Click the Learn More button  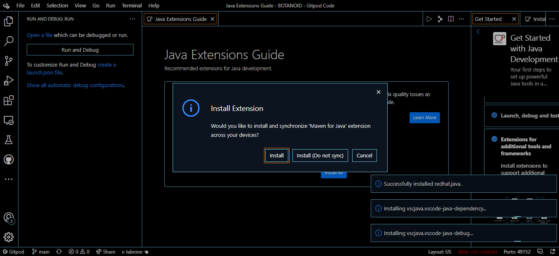click(x=425, y=118)
